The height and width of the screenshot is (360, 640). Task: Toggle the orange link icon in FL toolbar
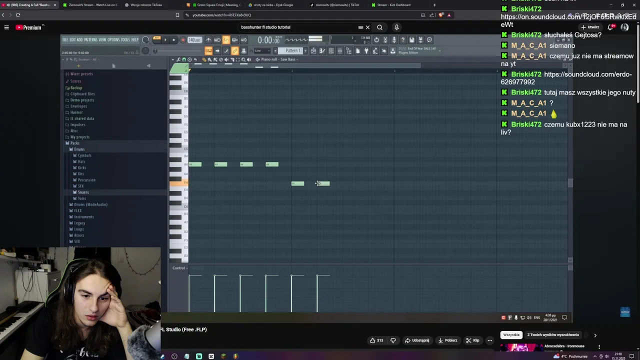pos(235,50)
